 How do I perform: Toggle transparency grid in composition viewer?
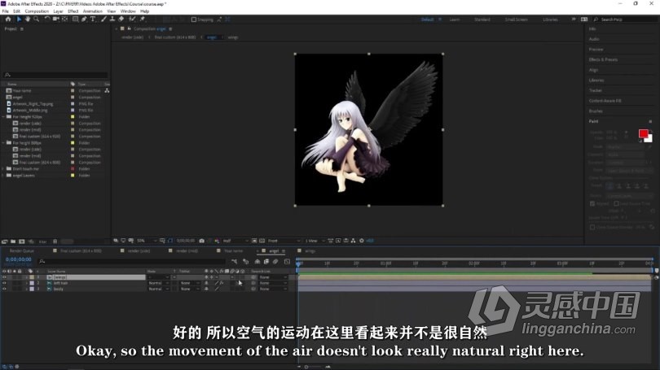[262, 241]
